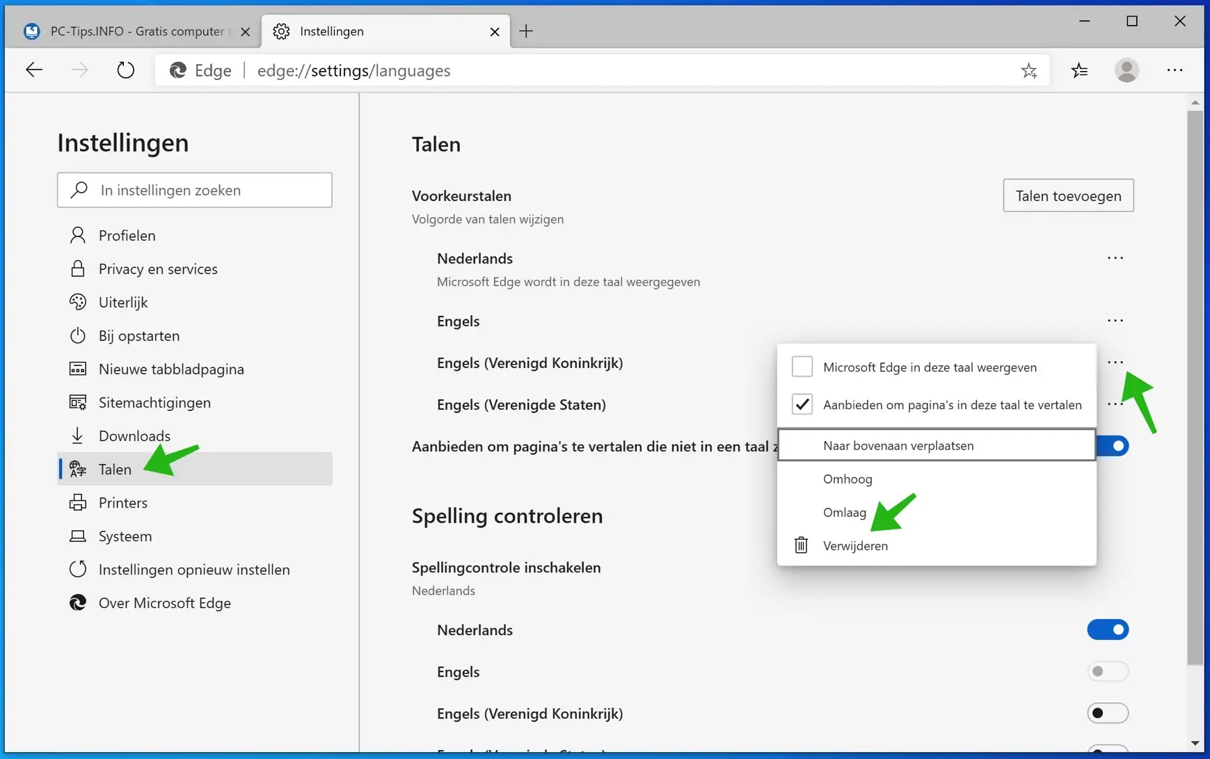Close the Instellingen tab
This screenshot has width=1210, height=759.
[x=495, y=32]
